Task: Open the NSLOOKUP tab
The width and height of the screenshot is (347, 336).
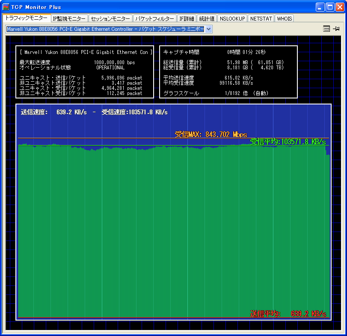Action: (x=232, y=19)
